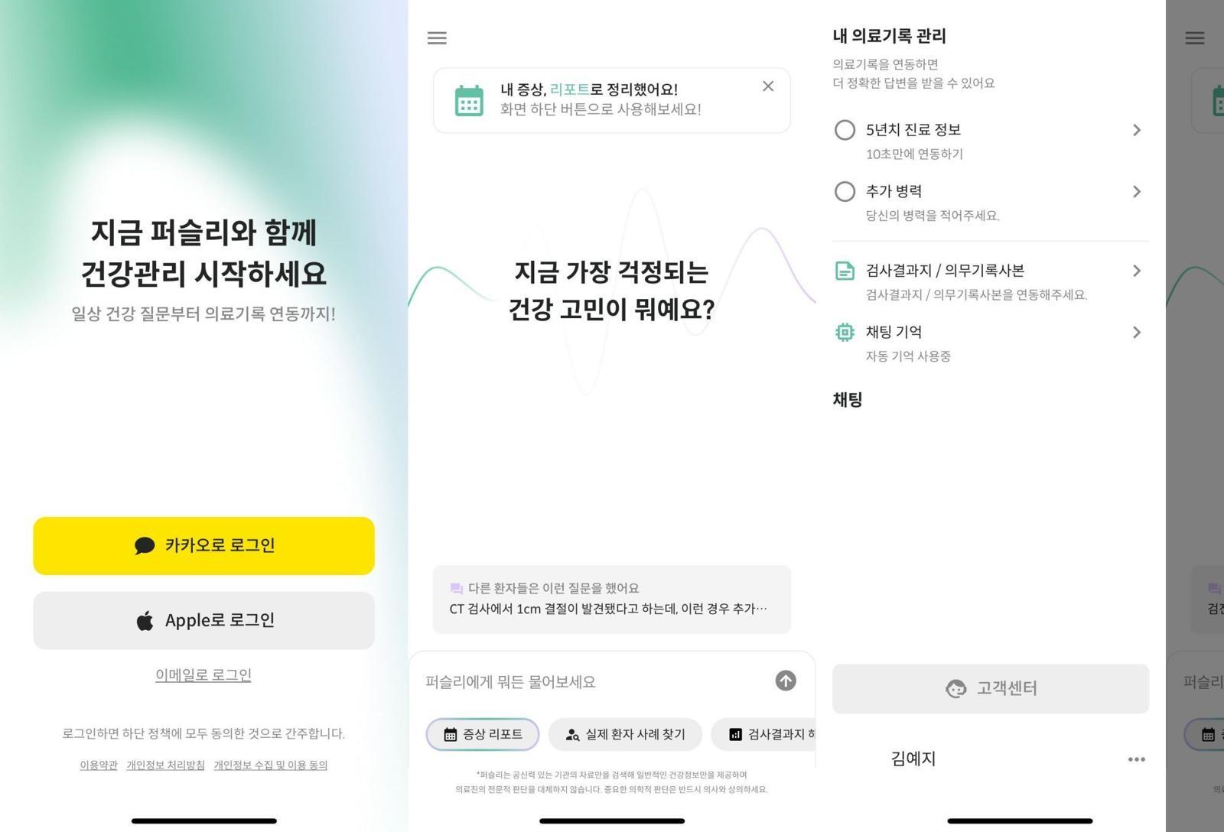The image size is (1224, 832).
Task: Click the 채팅 기억 chip icon
Action: [845, 332]
